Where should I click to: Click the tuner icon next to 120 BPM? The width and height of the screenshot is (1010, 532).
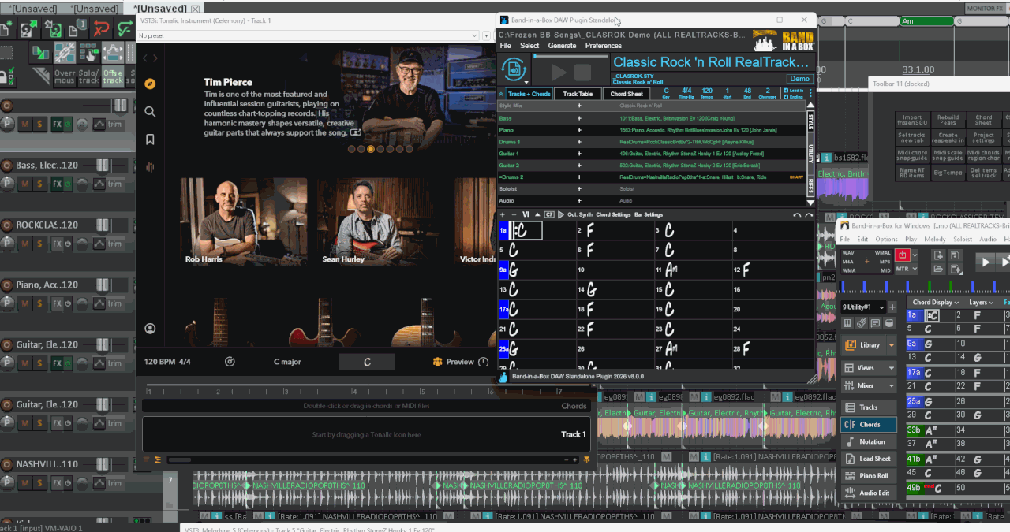coord(230,362)
